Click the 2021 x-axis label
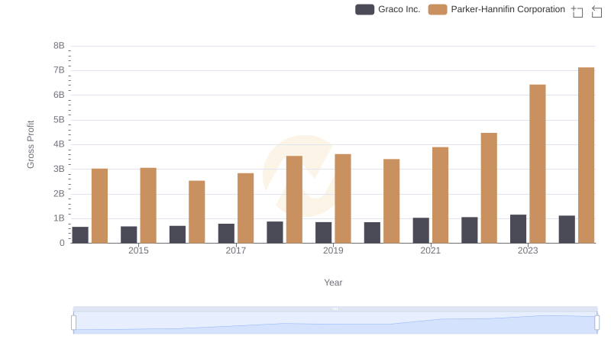Image resolution: width=611 pixels, height=352 pixels. click(x=431, y=250)
